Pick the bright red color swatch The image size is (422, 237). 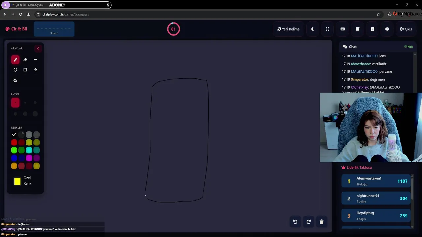(x=14, y=142)
